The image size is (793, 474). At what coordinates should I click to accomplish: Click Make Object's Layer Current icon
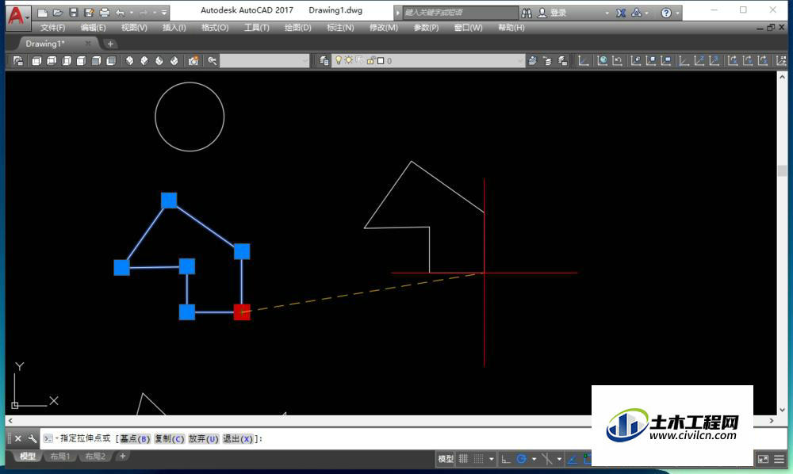[533, 61]
